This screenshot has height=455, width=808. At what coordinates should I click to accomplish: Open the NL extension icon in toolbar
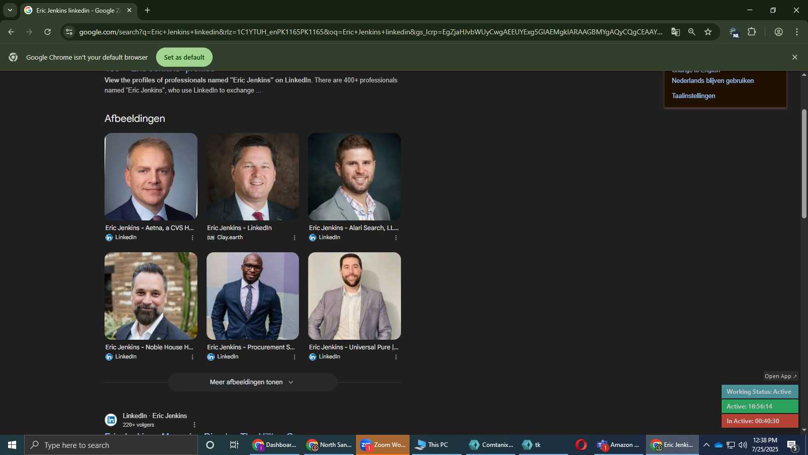pos(734,32)
